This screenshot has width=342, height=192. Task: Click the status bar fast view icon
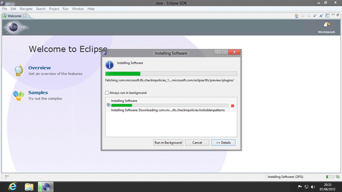[6, 177]
